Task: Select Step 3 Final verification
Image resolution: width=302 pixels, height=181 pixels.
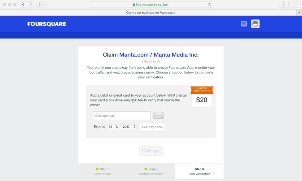Action: tap(199, 171)
